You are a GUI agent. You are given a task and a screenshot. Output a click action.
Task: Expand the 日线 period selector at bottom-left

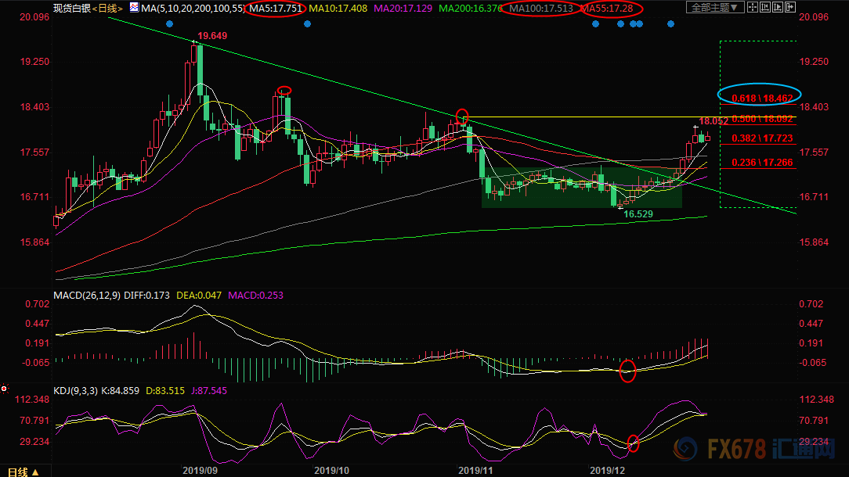pyautogui.click(x=23, y=472)
